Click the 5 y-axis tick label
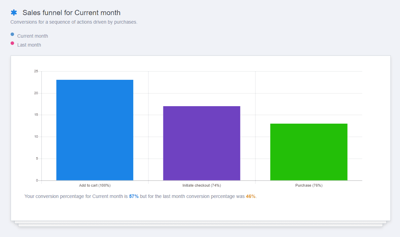Image resolution: width=400 pixels, height=237 pixels. [37, 159]
